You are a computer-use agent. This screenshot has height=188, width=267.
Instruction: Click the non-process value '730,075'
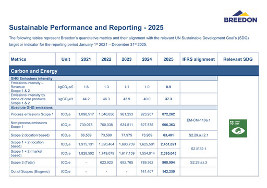coord(86,125)
